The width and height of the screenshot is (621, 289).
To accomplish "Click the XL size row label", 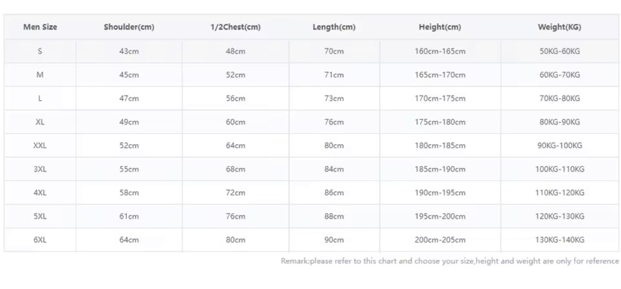I will [40, 122].
